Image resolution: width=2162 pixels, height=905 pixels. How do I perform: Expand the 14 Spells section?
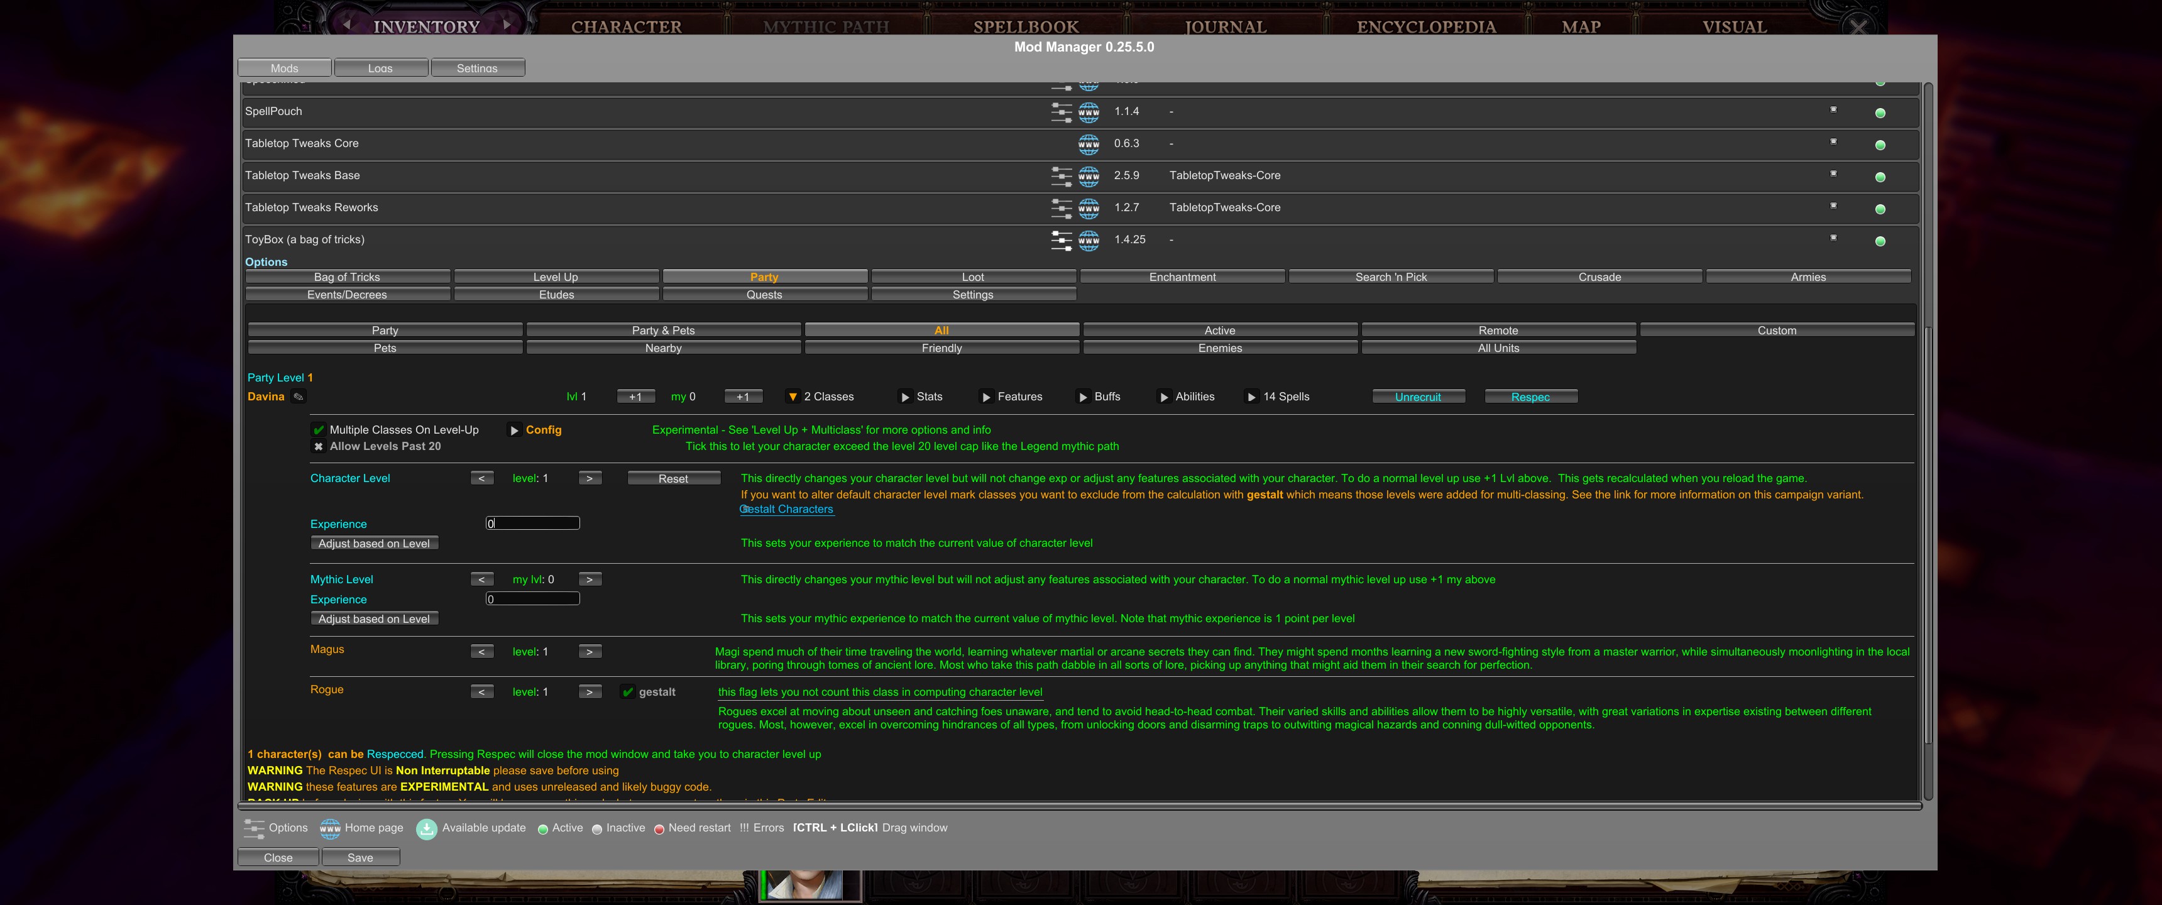point(1251,397)
